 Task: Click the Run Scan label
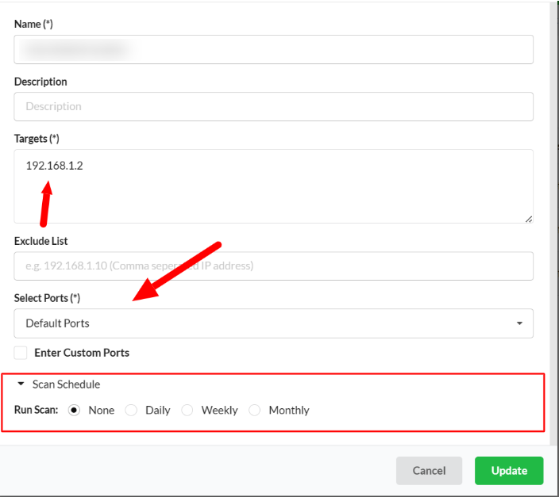(36, 411)
